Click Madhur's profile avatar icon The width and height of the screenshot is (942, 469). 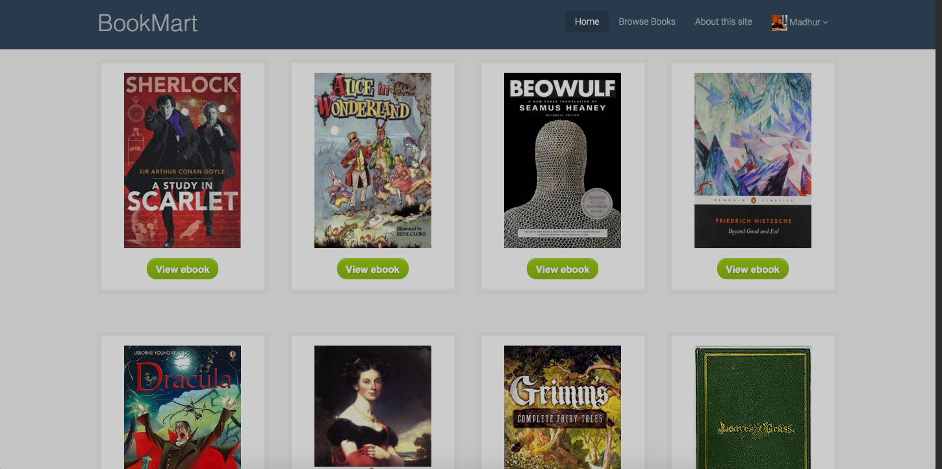[779, 22]
